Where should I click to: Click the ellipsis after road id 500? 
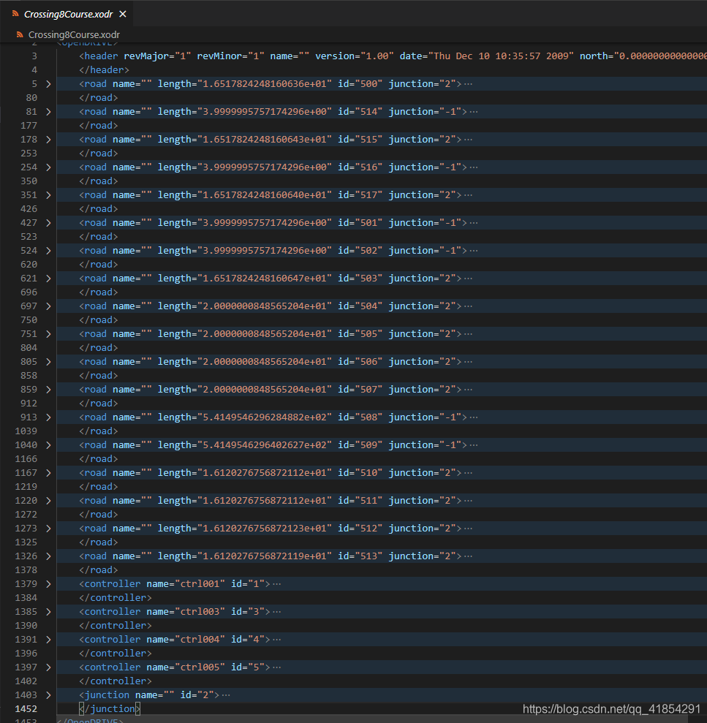468,84
